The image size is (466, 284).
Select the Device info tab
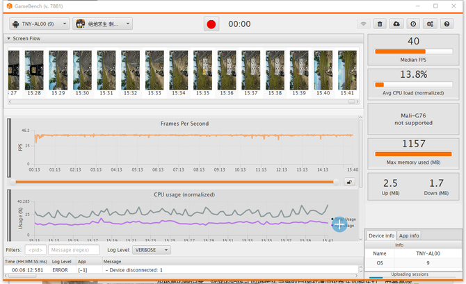(382, 235)
